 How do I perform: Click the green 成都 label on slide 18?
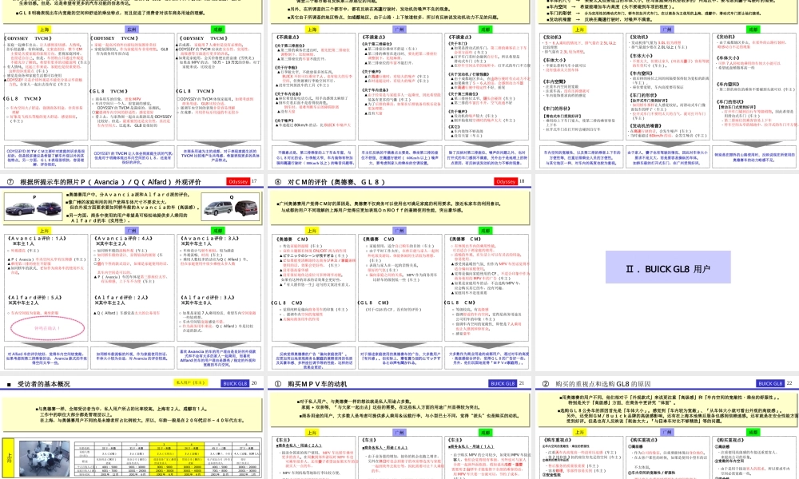486,231
